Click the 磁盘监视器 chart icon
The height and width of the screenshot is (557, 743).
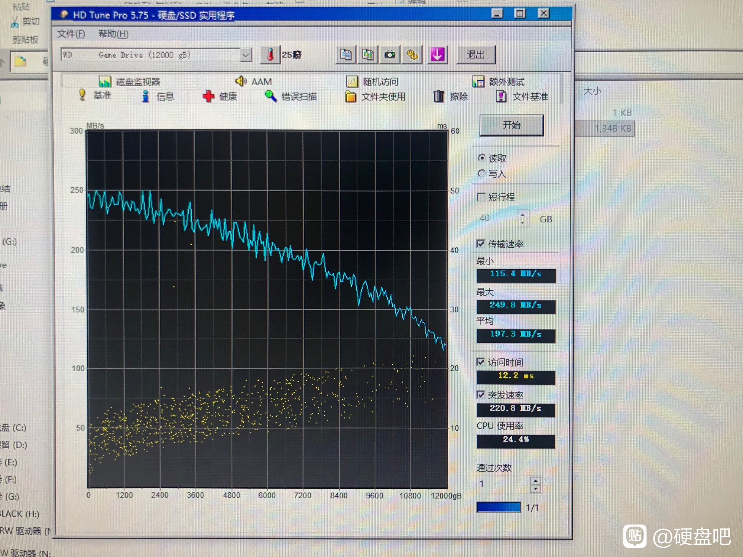coord(105,81)
